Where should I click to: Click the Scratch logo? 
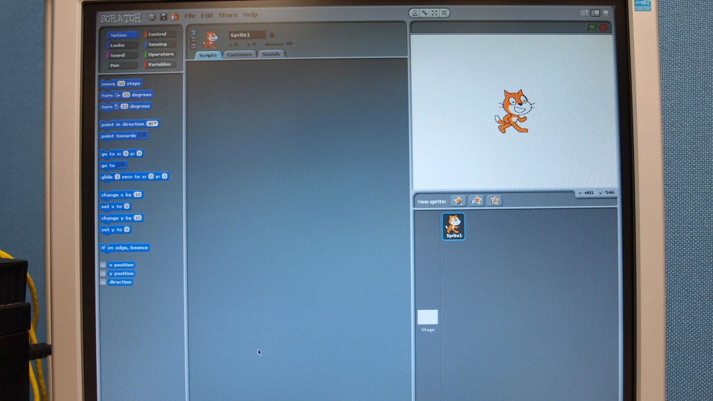pyautogui.click(x=120, y=18)
